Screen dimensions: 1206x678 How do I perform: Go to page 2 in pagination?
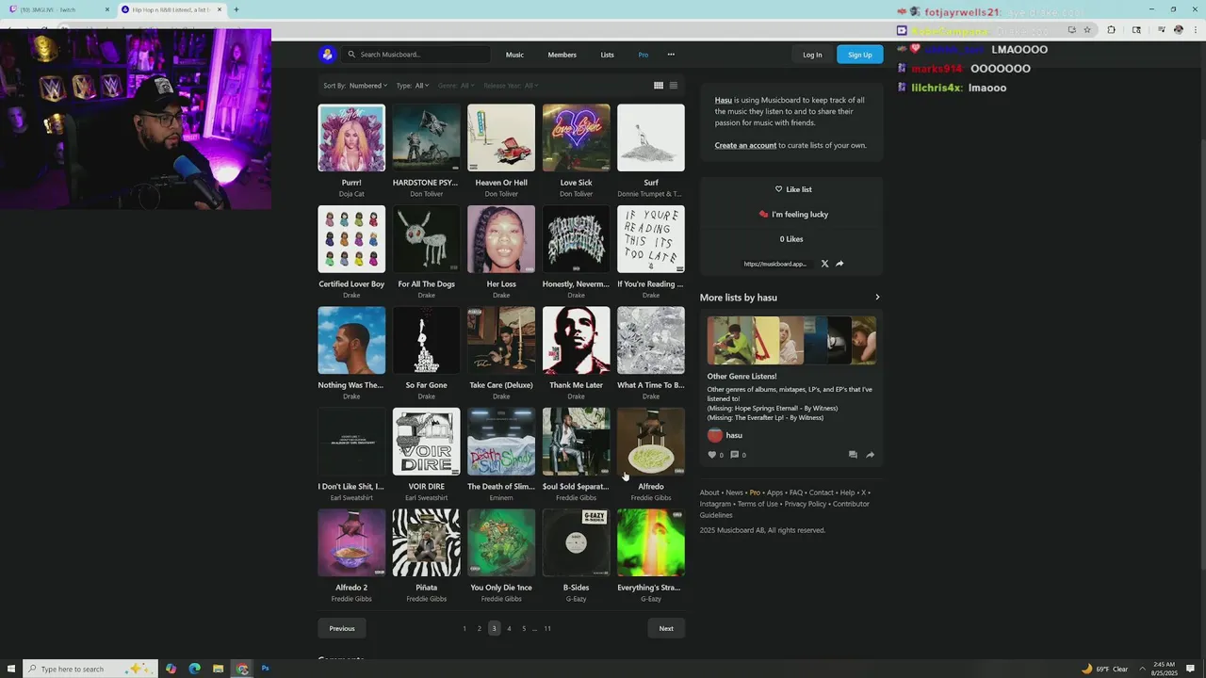(x=479, y=628)
